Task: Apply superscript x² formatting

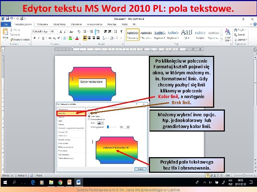Action: 59,38
